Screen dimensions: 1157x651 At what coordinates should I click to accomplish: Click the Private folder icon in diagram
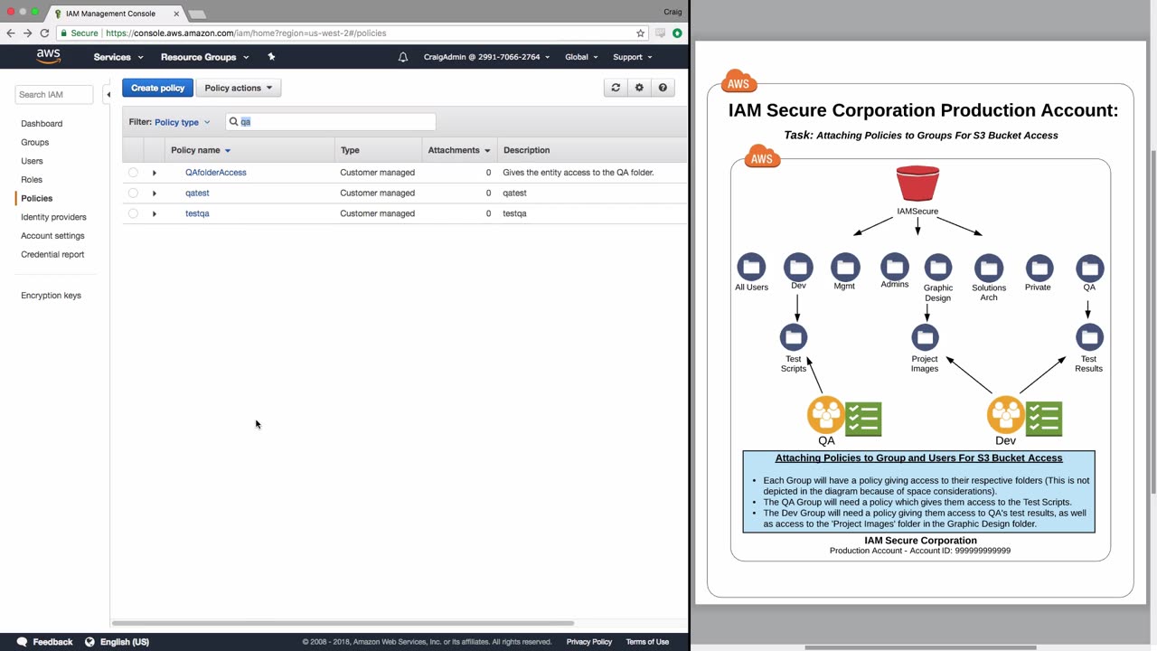1039,268
